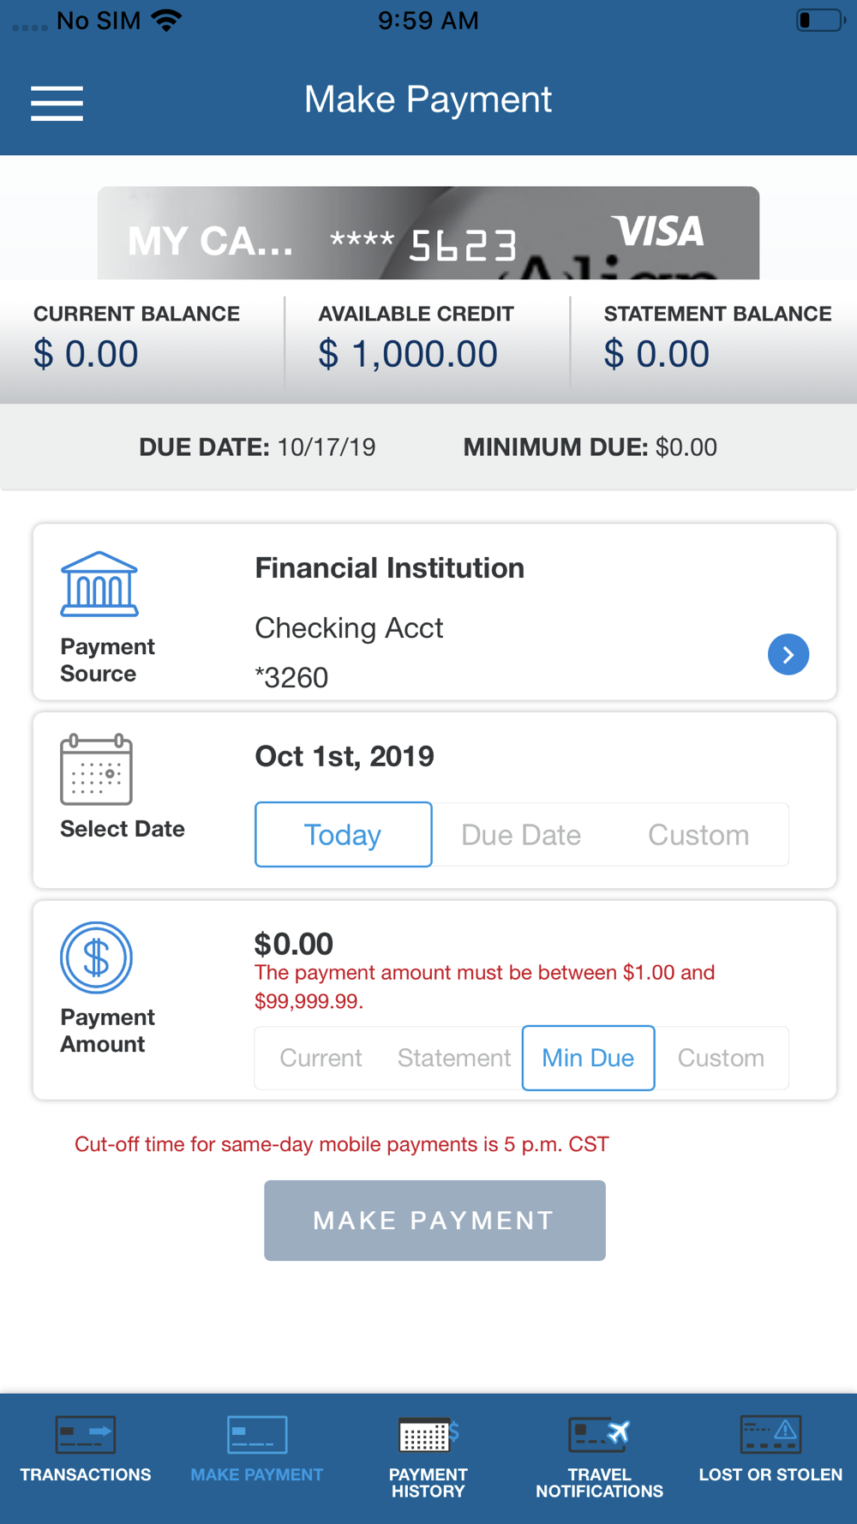Tap the Visa card ending 5623
This screenshot has width=857, height=1524.
coord(428,233)
